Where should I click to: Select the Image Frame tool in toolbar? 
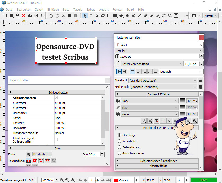(x=97, y=16)
